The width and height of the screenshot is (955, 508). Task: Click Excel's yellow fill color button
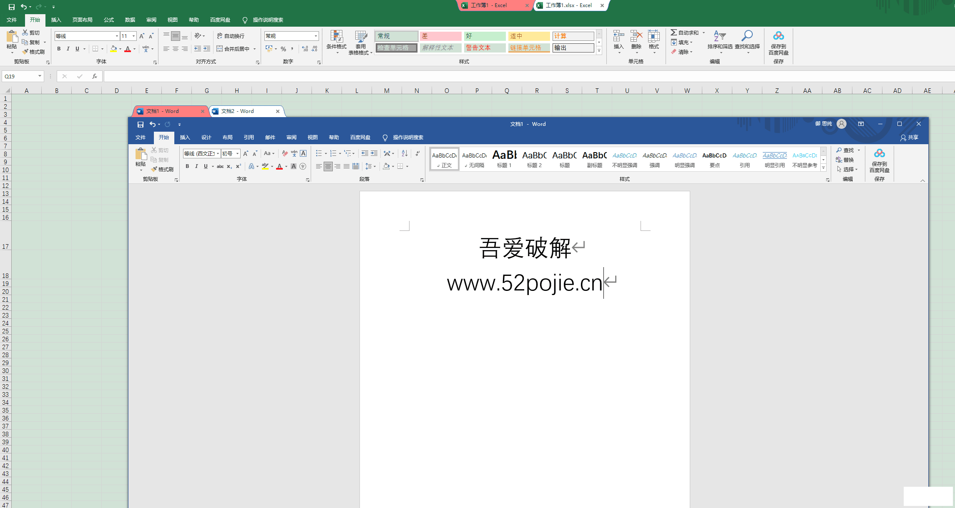point(113,49)
